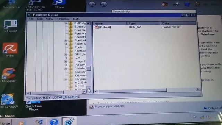Select the FontDPI key folder icon

(x=71, y=37)
